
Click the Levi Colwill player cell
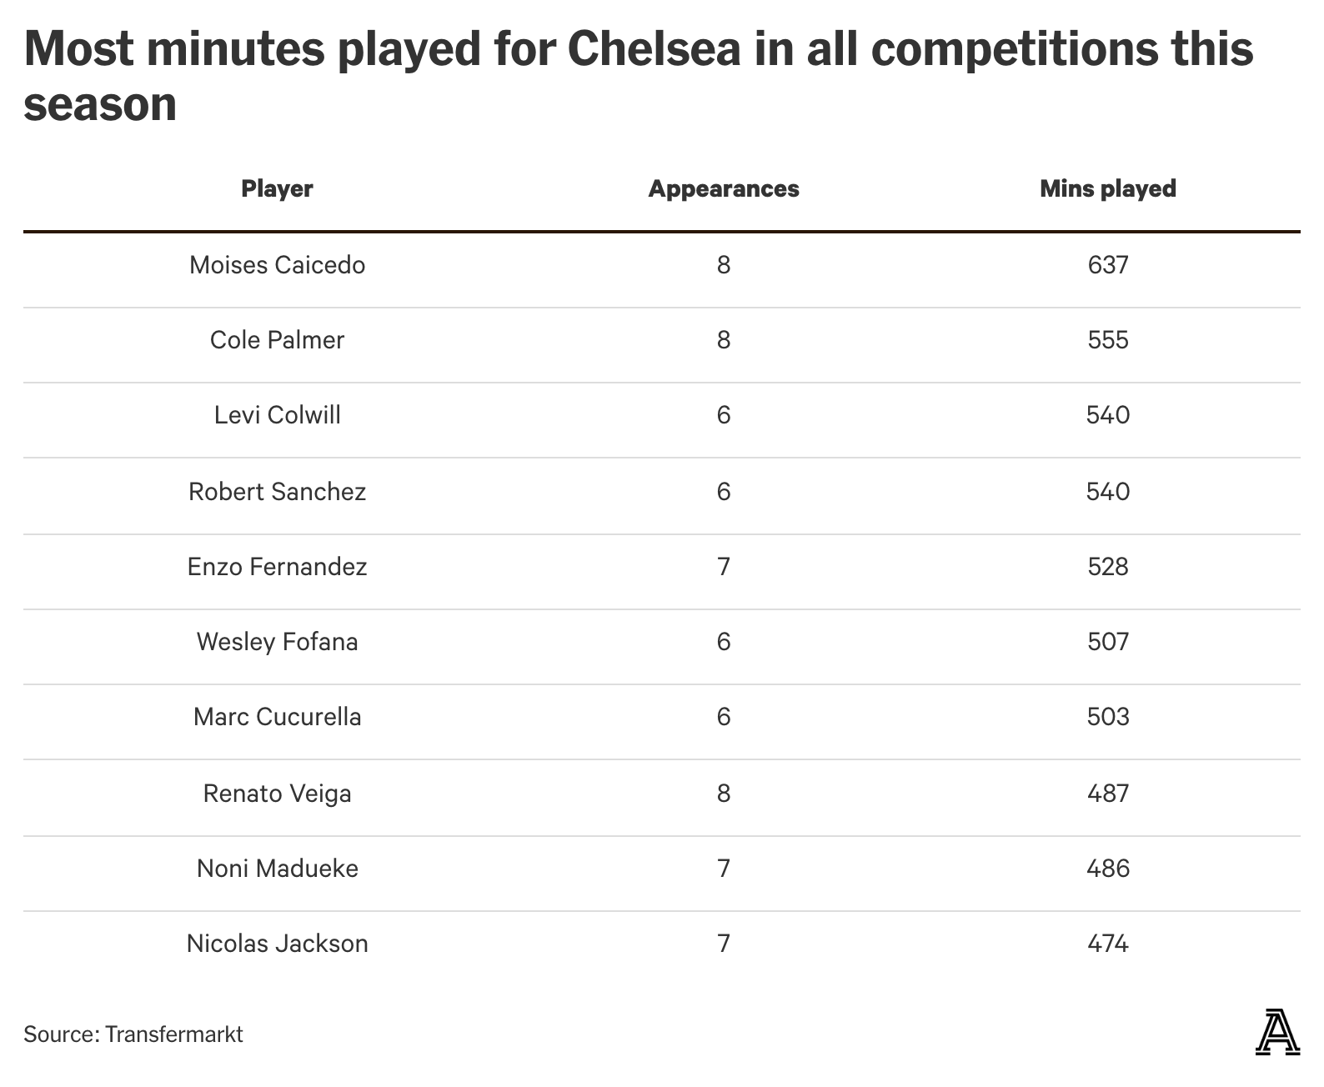point(277,415)
